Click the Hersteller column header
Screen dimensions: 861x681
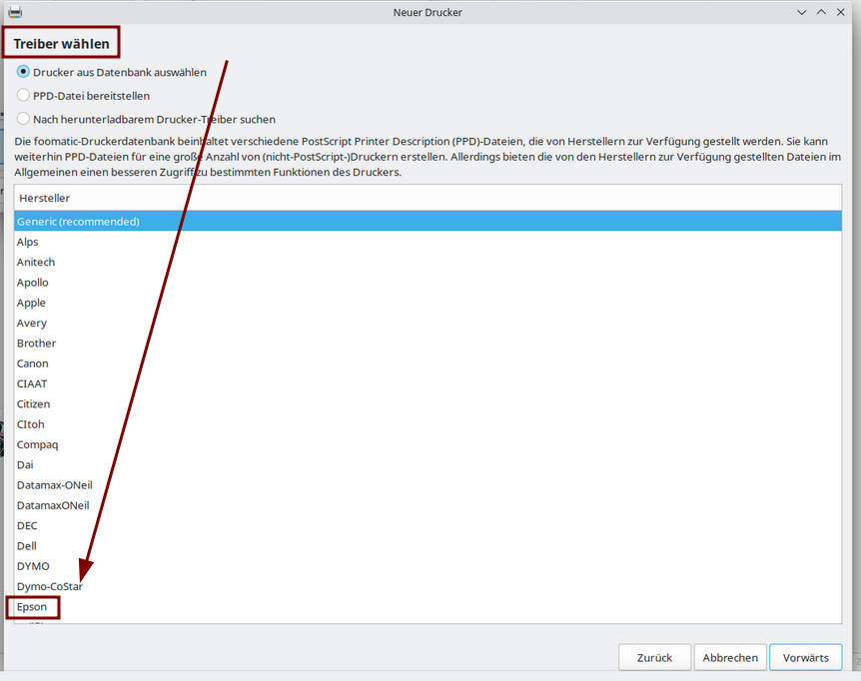pyautogui.click(x=428, y=198)
